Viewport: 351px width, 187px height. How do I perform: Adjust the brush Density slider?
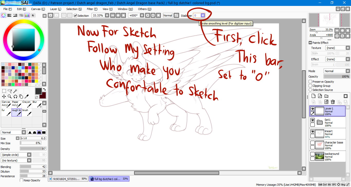pyautogui.click(x=33, y=149)
